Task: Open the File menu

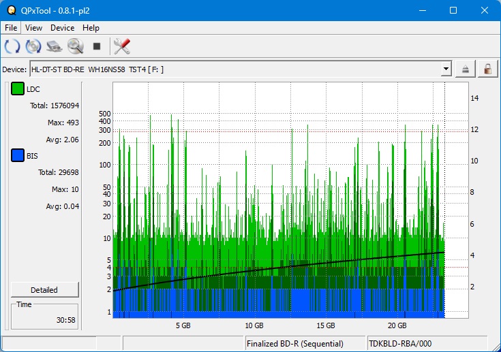Action: (11, 28)
